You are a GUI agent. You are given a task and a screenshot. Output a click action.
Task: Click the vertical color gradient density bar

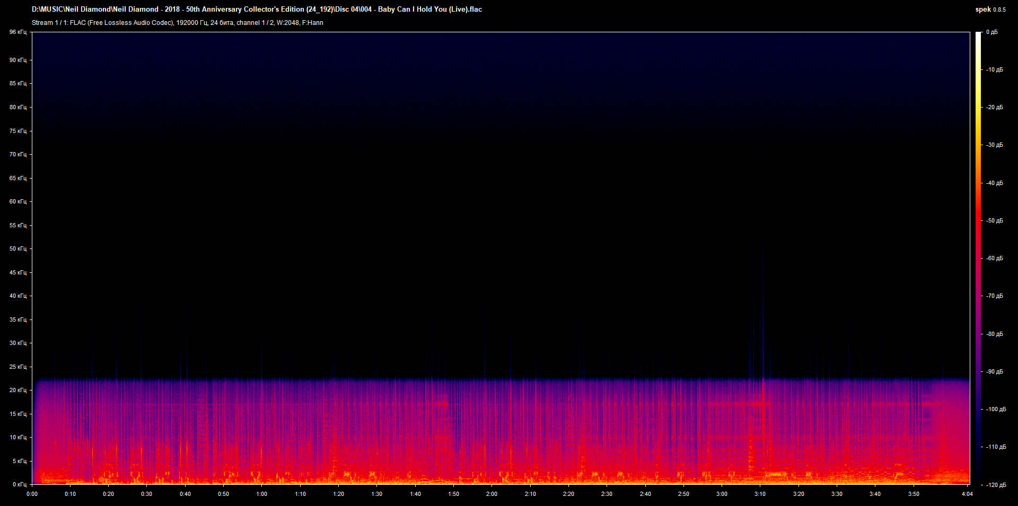click(978, 259)
